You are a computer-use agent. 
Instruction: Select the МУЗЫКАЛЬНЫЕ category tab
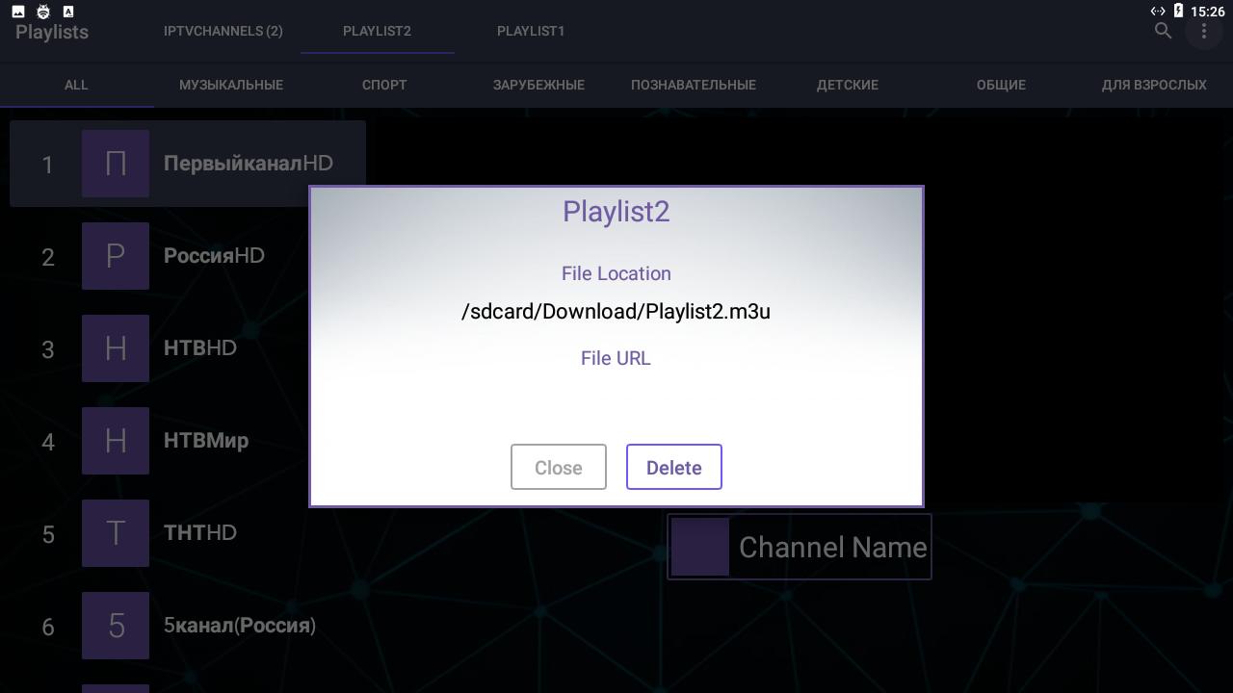[x=231, y=85]
